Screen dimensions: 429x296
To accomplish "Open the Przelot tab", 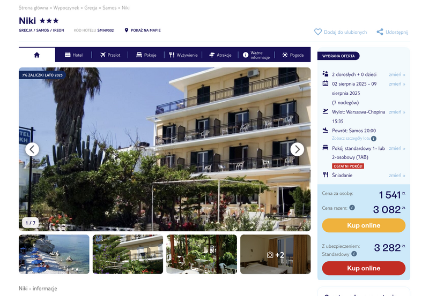I will (110, 55).
